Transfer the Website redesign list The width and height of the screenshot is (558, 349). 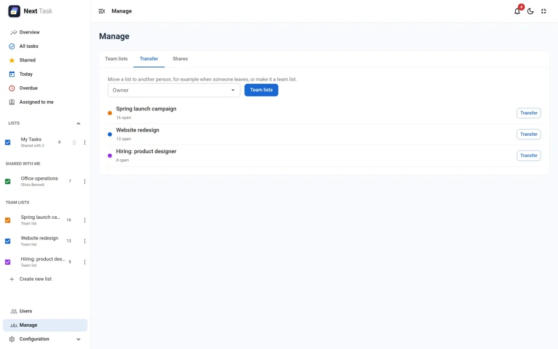click(x=529, y=134)
